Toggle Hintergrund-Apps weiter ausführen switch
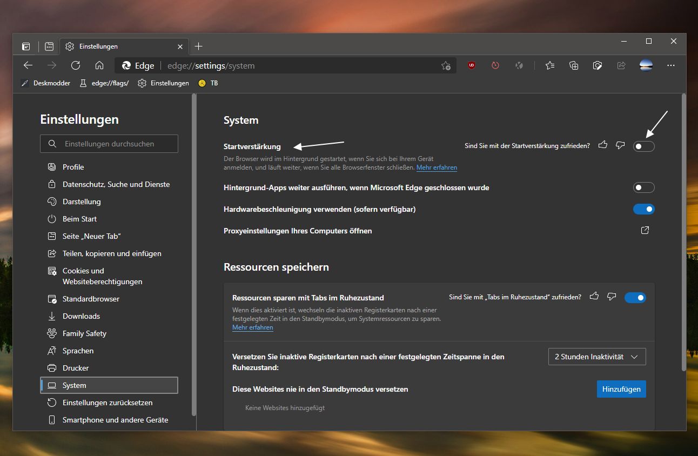This screenshot has height=456, width=698. coord(643,187)
